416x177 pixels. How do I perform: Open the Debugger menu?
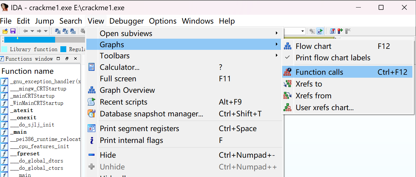point(127,21)
